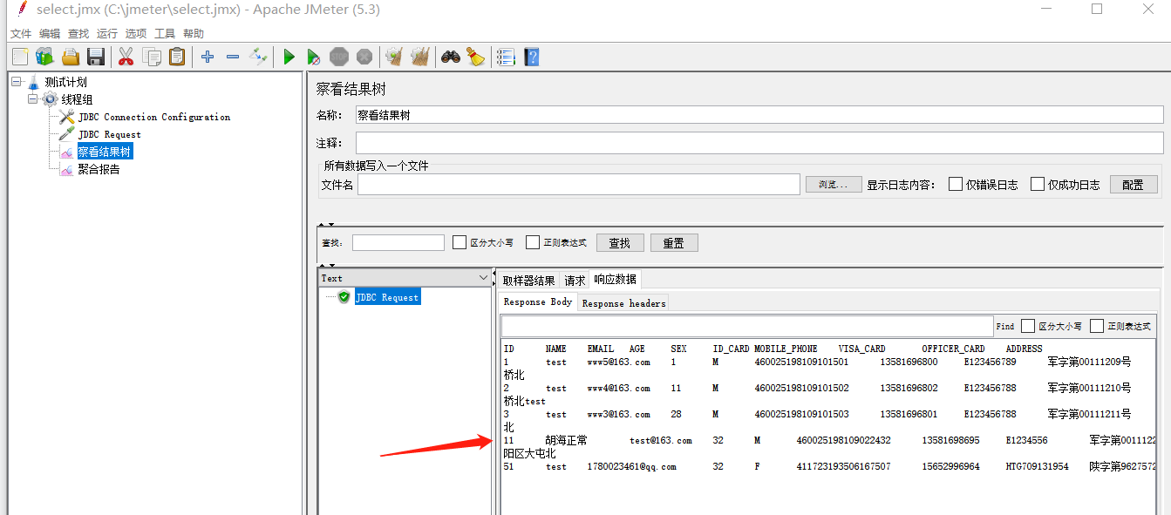Click the Clear broom icon
The width and height of the screenshot is (1171, 515).
coord(394,57)
